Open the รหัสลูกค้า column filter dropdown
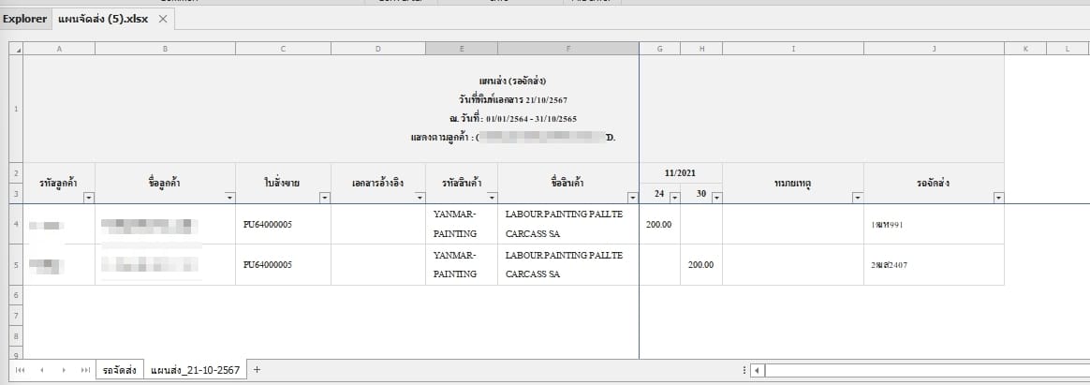This screenshot has height=385, width=1090. (89, 198)
